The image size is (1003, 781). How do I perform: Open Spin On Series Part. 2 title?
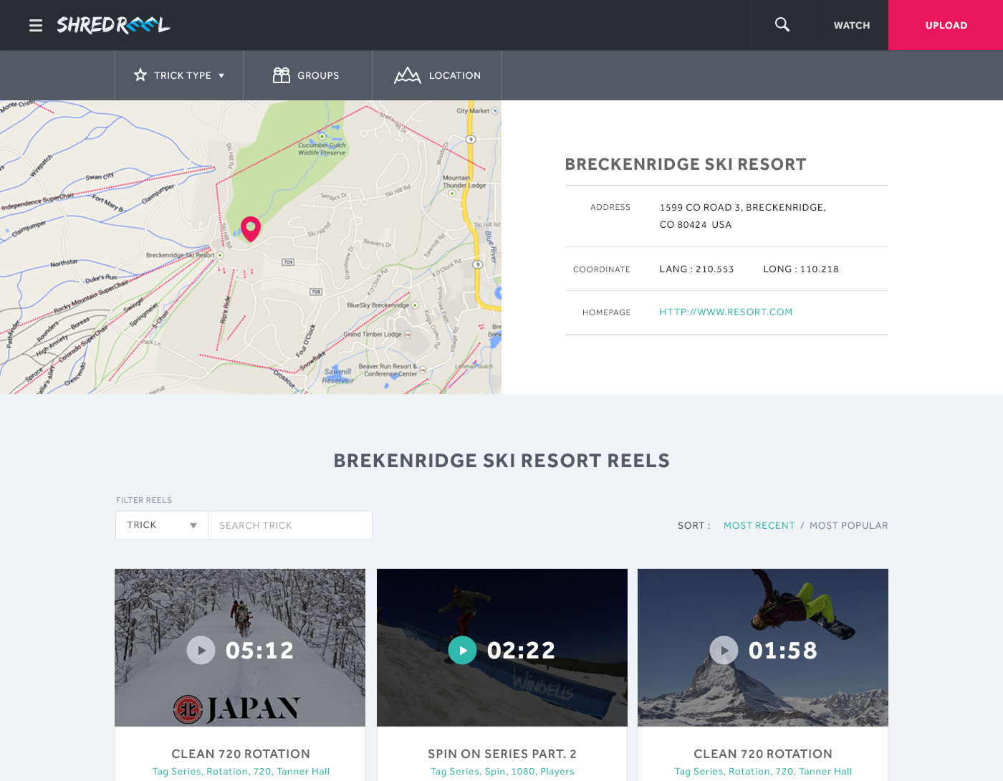click(x=502, y=754)
